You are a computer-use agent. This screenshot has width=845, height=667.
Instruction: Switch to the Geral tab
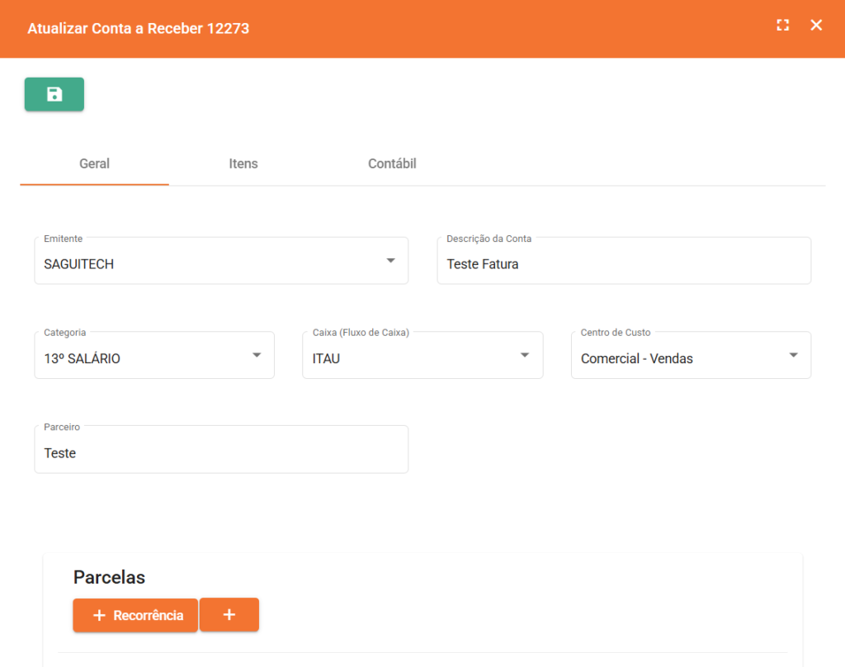[94, 163]
